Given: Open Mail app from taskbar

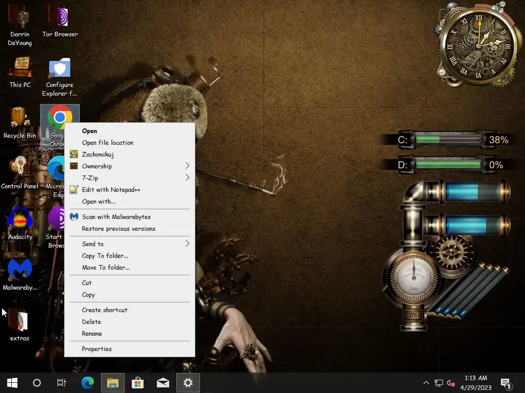Looking at the screenshot, I should (x=163, y=383).
